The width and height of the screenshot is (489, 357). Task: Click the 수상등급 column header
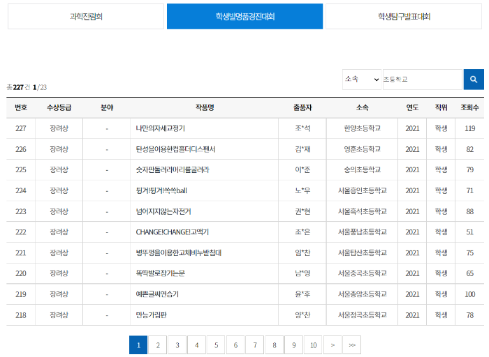59,107
